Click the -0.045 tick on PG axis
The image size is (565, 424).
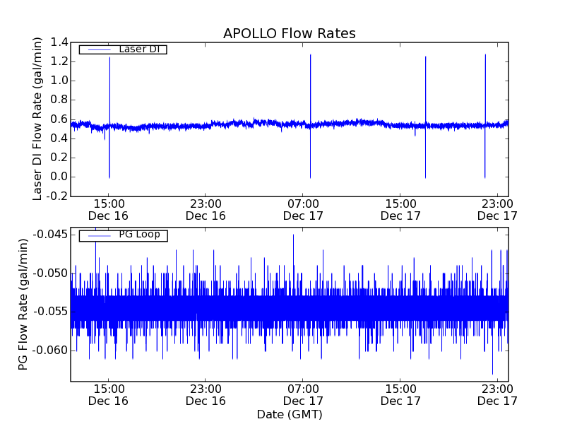click(x=50, y=235)
